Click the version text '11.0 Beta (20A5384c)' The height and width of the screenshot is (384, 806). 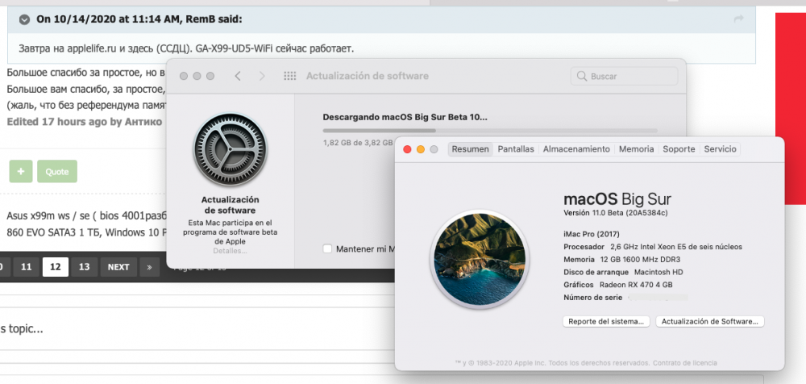[629, 213]
